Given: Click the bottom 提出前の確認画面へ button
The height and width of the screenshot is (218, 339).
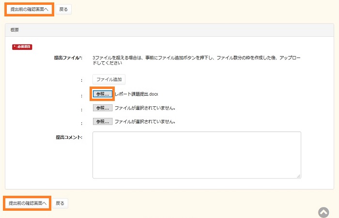Looking at the screenshot, I should 27,203.
